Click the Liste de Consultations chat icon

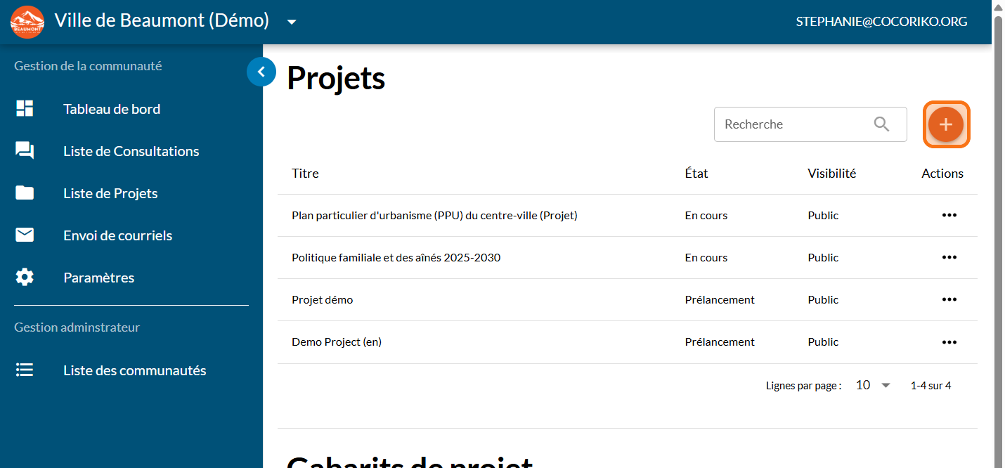(25, 151)
